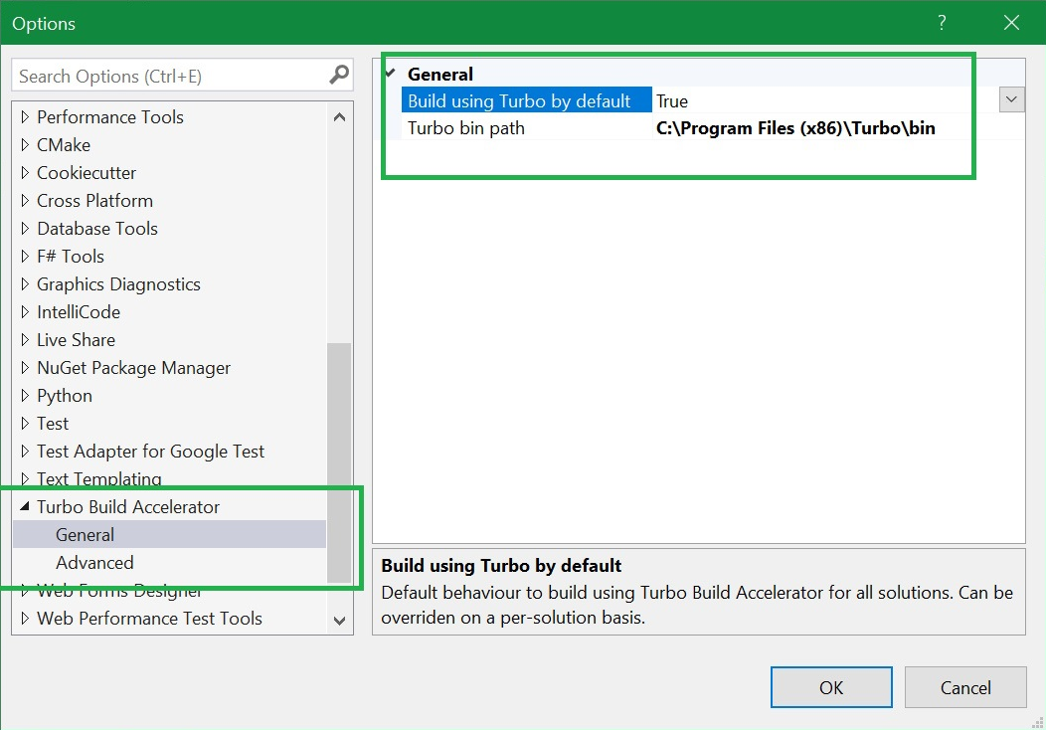Collapse the General property category
1046x730 pixels.
(391, 74)
